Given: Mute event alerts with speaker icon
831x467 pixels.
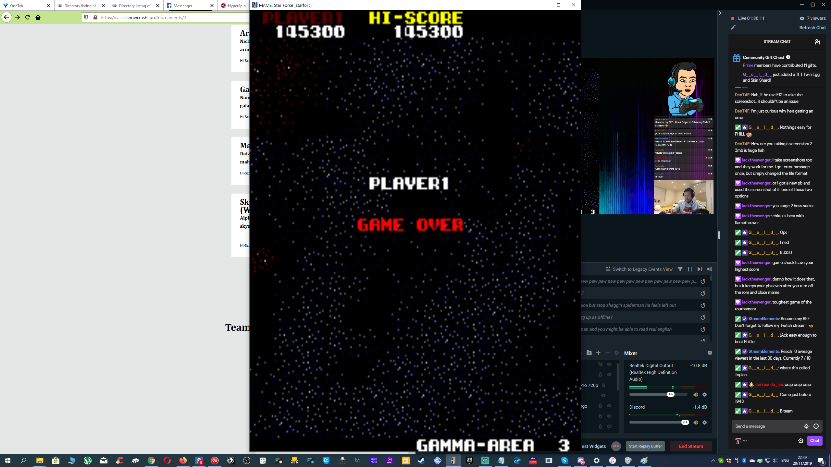Looking at the screenshot, I should (710, 269).
